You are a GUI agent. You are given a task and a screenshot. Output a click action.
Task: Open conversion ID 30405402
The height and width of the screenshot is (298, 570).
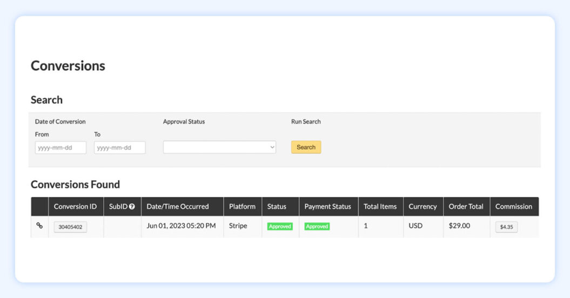click(x=70, y=227)
